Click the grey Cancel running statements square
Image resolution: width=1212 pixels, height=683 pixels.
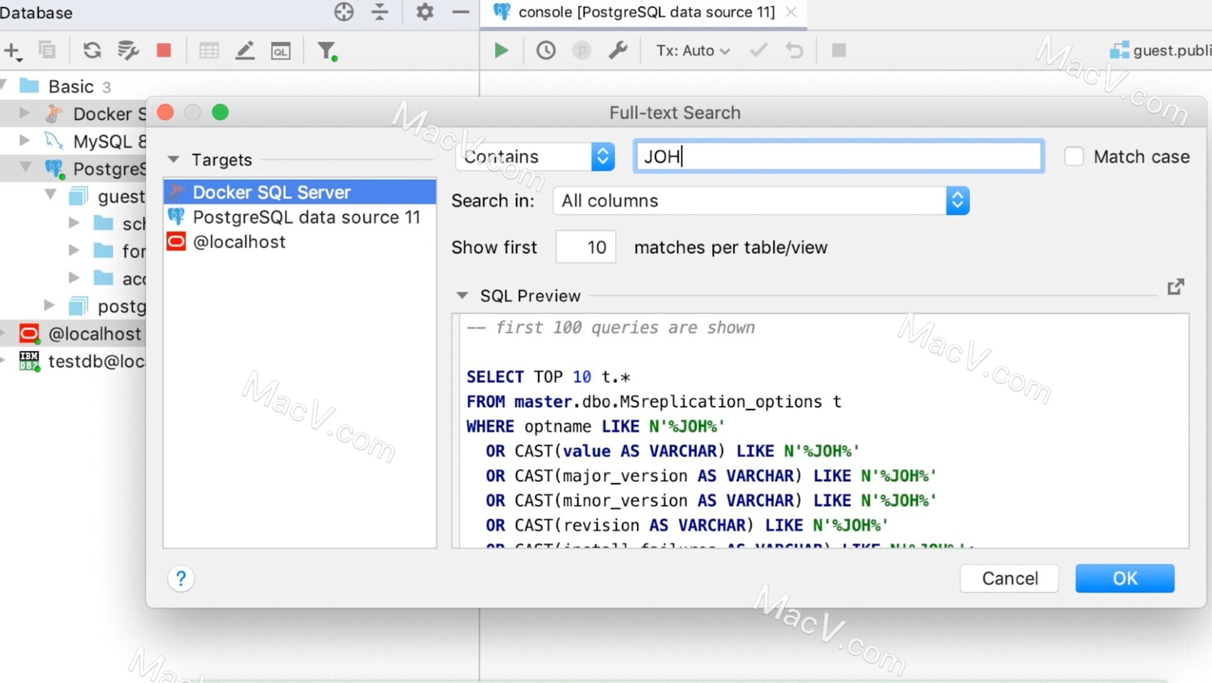click(839, 50)
